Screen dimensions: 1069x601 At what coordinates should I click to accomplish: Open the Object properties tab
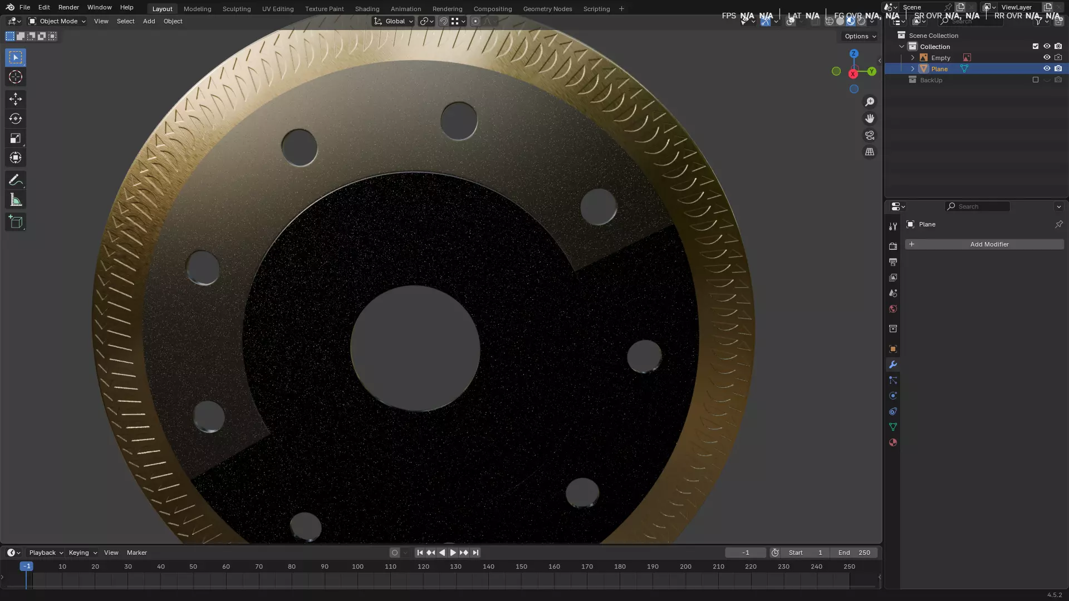point(893,349)
